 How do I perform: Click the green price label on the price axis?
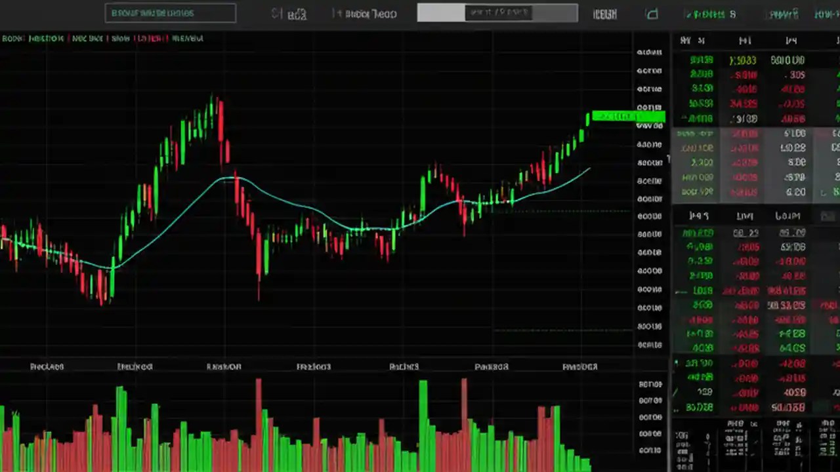628,117
